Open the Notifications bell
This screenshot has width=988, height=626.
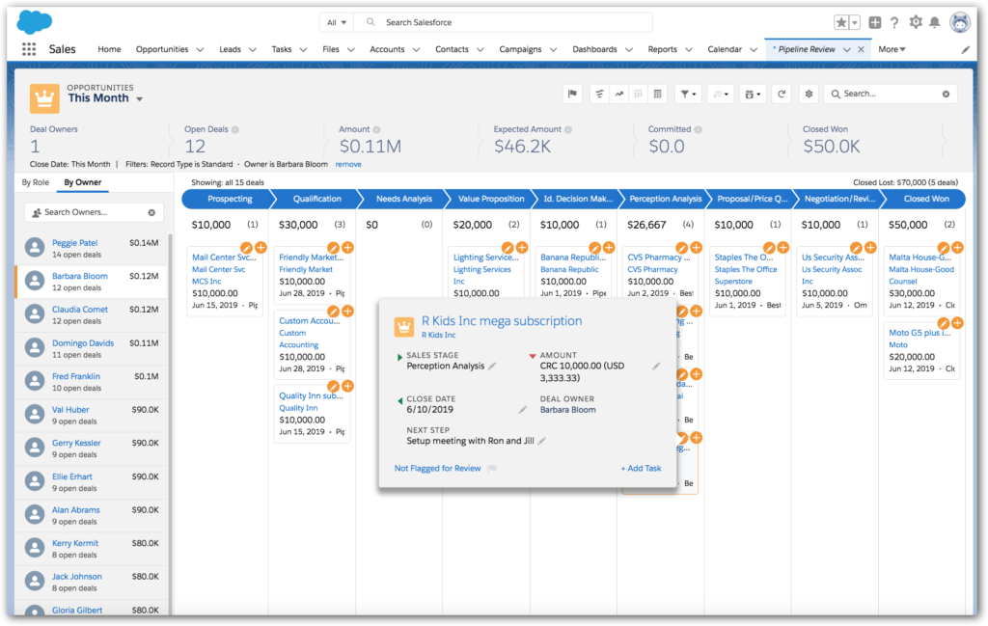click(x=935, y=23)
